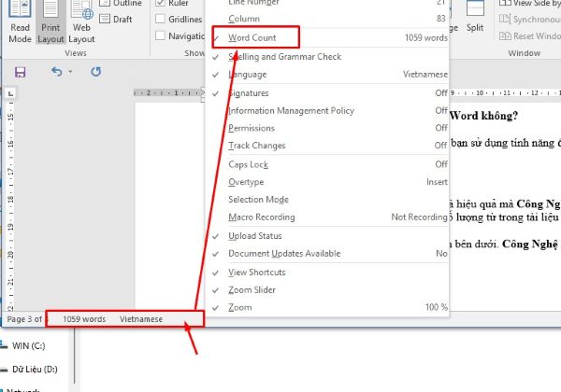561x392 pixels.
Task: Click the Undo arrow icon
Action: click(x=56, y=72)
